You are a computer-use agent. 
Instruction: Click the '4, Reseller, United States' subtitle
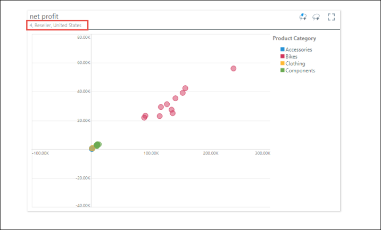(56, 25)
